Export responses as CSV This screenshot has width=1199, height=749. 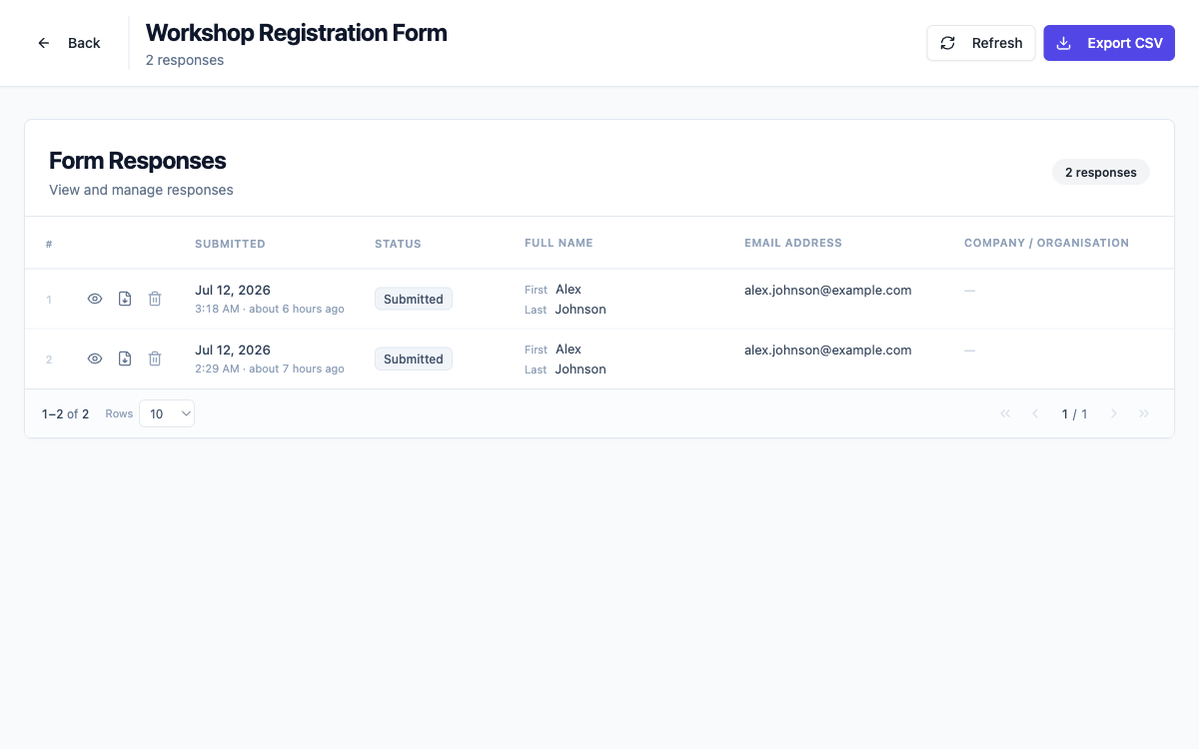coord(1109,43)
